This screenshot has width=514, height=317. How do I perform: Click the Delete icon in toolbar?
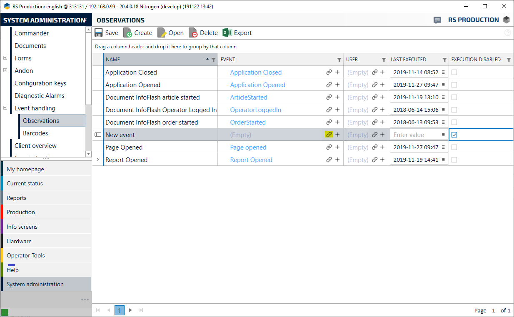pos(193,33)
